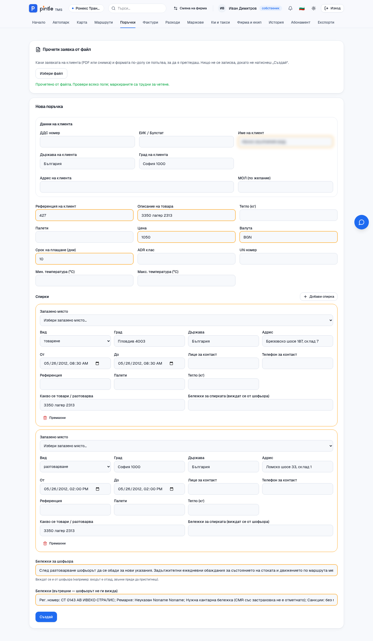The height and width of the screenshot is (641, 373).
Task: Open calendar picker for first stop От date
Action: click(97, 363)
